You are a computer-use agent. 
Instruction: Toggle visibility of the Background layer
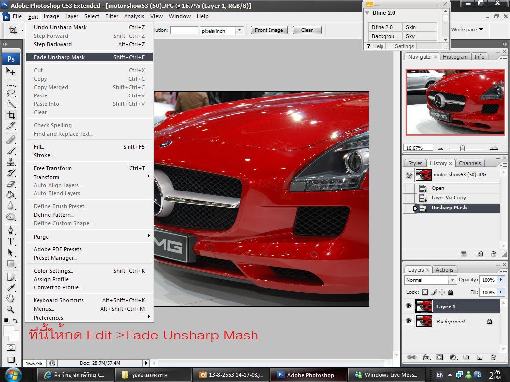409,321
